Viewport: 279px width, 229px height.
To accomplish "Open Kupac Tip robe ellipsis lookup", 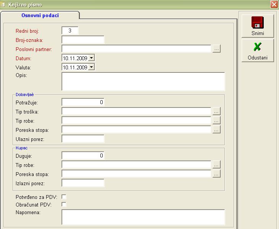I will [216, 165].
